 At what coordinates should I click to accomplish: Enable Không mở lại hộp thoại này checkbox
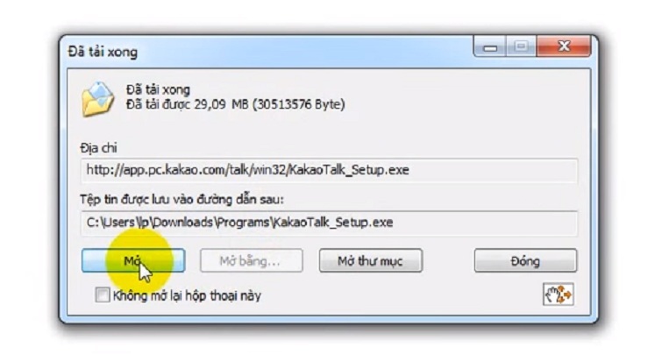pyautogui.click(x=103, y=295)
